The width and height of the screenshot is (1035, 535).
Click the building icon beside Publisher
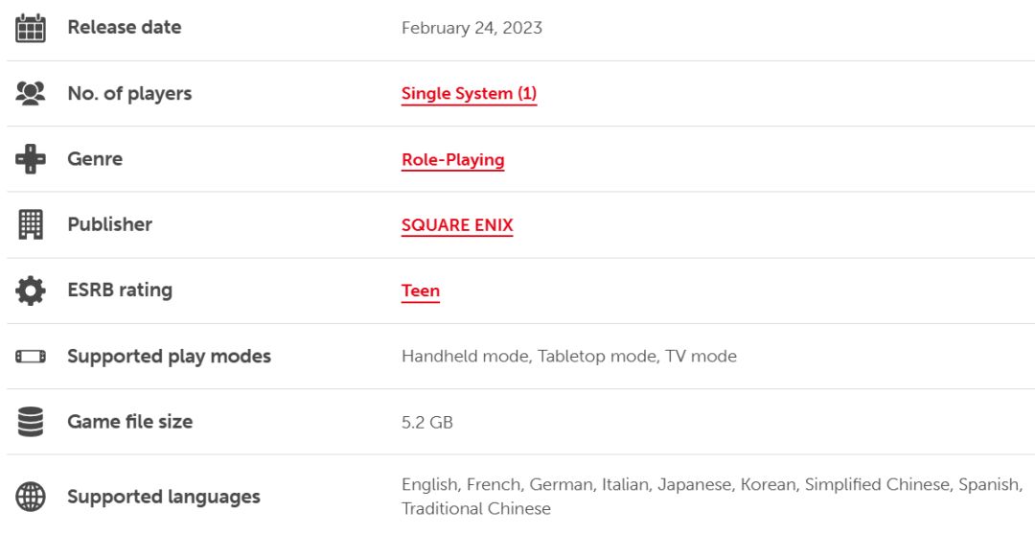(x=31, y=224)
